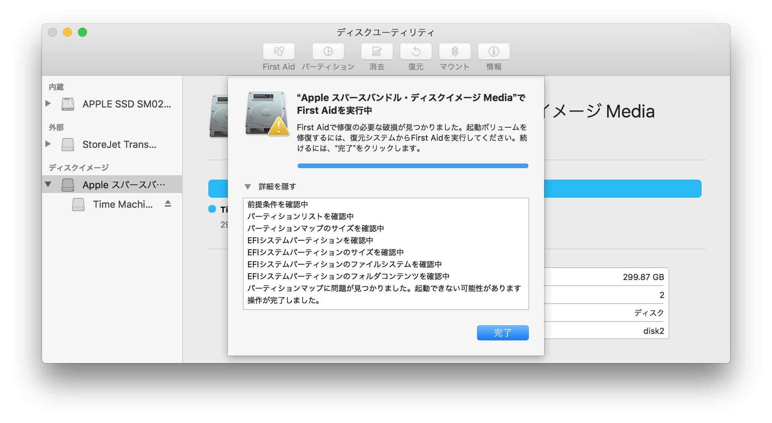Click log line EFIシステムパーティションのファイルシステムを確認中
Viewport: 772px width, 423px height.
click(x=344, y=264)
